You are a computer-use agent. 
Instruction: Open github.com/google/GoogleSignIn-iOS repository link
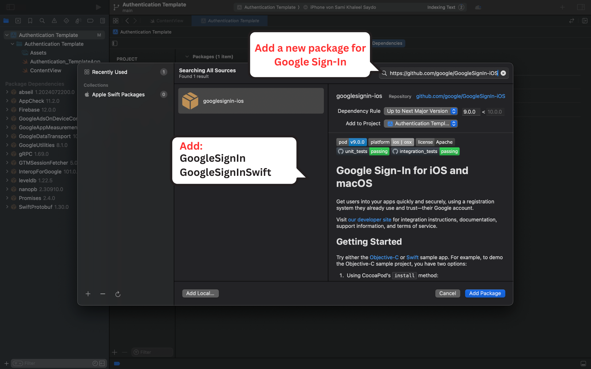click(460, 96)
